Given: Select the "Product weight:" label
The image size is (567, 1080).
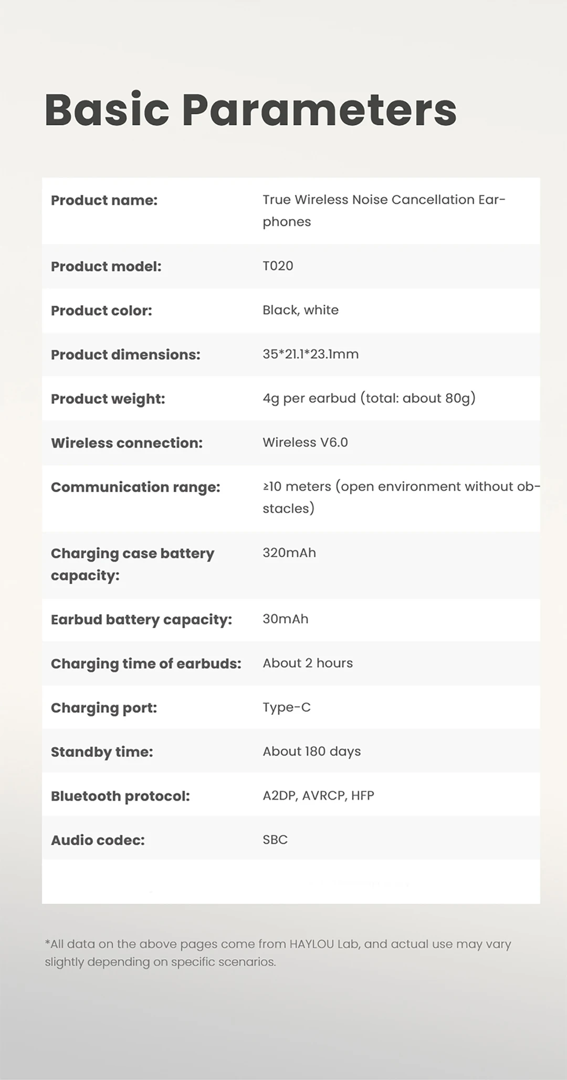Looking at the screenshot, I should pyautogui.click(x=108, y=399).
